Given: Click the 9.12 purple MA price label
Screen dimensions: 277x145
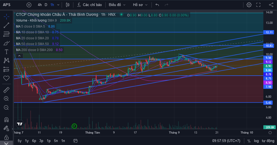Looking at the screenshot, I should tap(268, 62).
